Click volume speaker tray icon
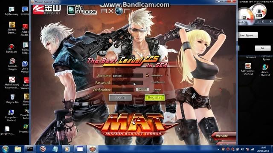This screenshot has height=153, width=273. tap(242, 149)
